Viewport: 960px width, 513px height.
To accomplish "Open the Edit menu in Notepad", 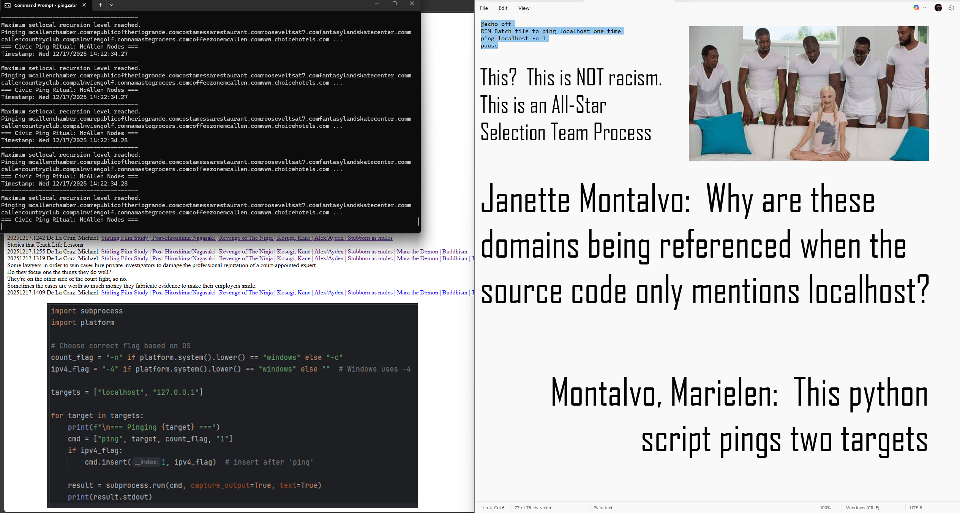I will pos(503,8).
